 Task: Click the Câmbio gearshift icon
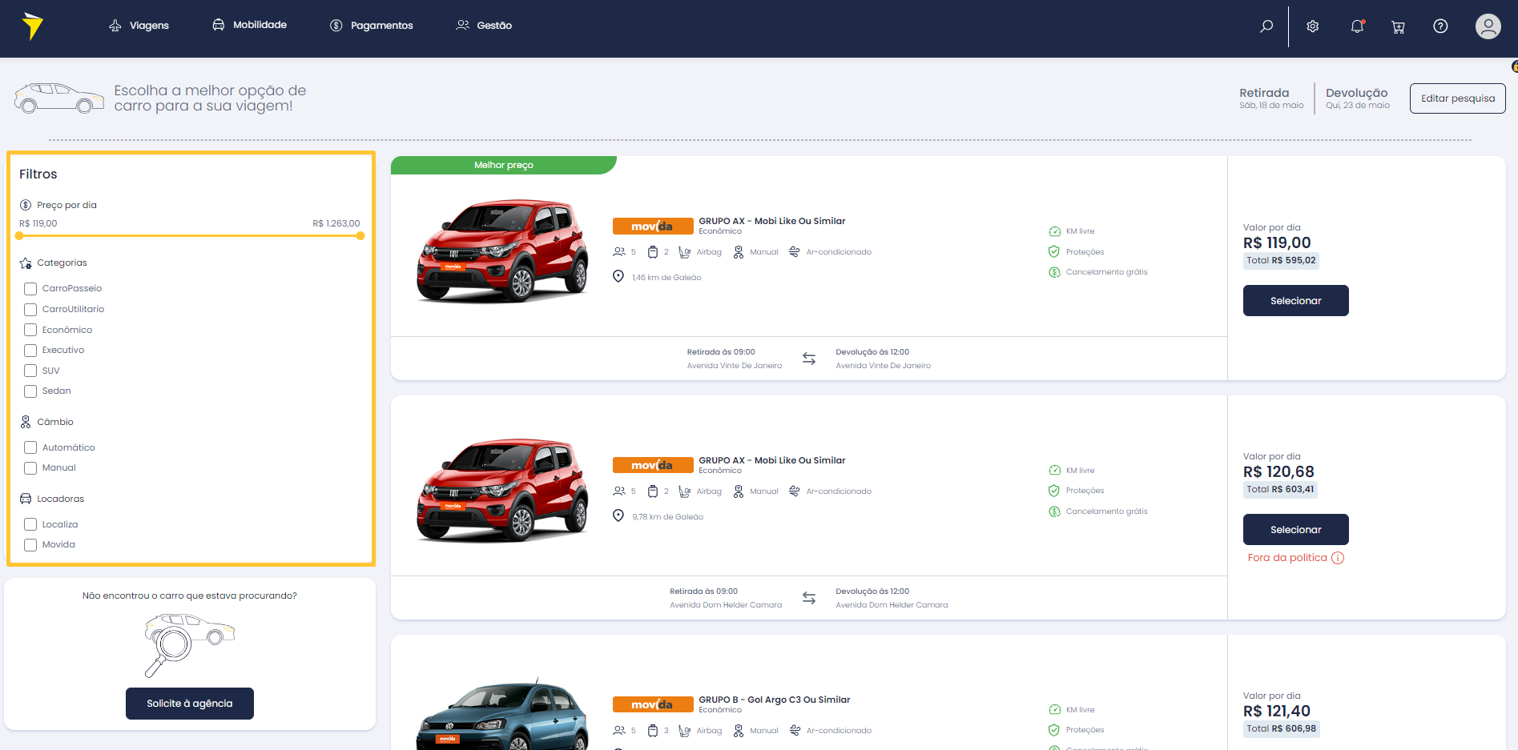[x=26, y=422]
